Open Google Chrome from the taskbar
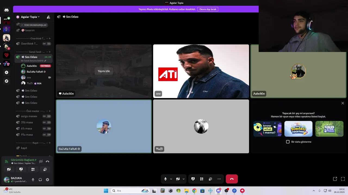 (x=194, y=191)
